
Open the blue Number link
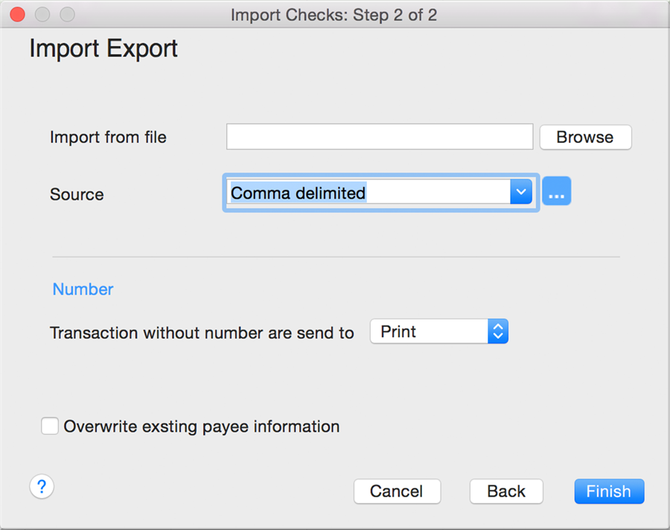point(83,290)
